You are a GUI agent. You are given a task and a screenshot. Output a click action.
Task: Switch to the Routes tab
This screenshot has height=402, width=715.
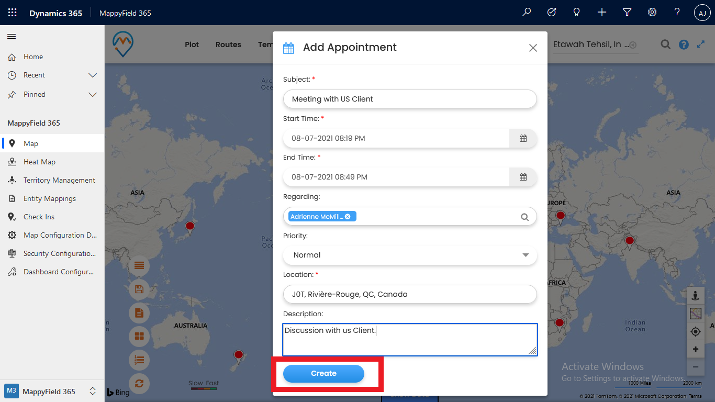(x=228, y=44)
